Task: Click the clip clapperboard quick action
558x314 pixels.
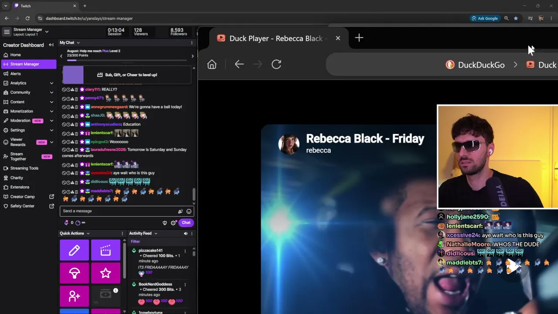Action: tap(105, 250)
